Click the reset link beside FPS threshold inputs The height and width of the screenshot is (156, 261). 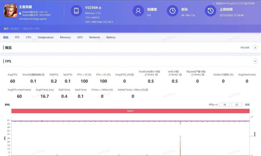point(247,105)
